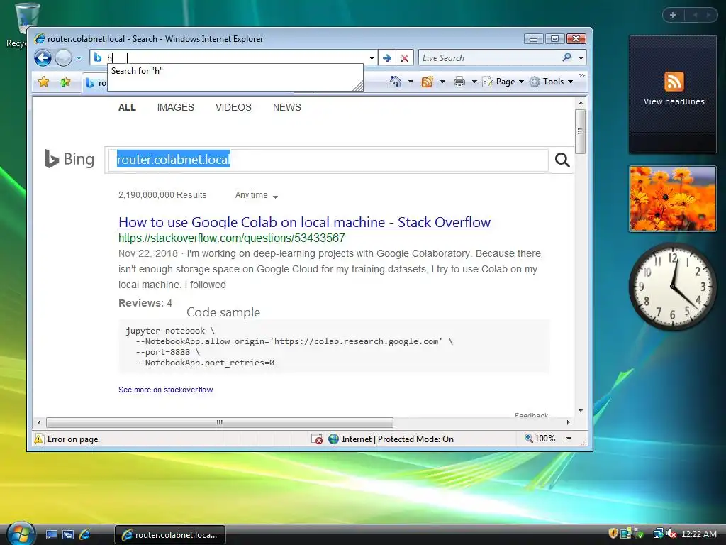Switch to the IMAGES tab
This screenshot has height=545, width=726.
pyautogui.click(x=176, y=108)
